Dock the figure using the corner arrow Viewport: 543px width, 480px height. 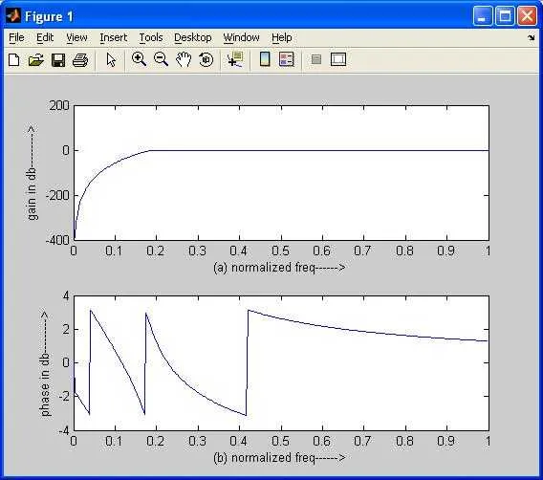(532, 37)
